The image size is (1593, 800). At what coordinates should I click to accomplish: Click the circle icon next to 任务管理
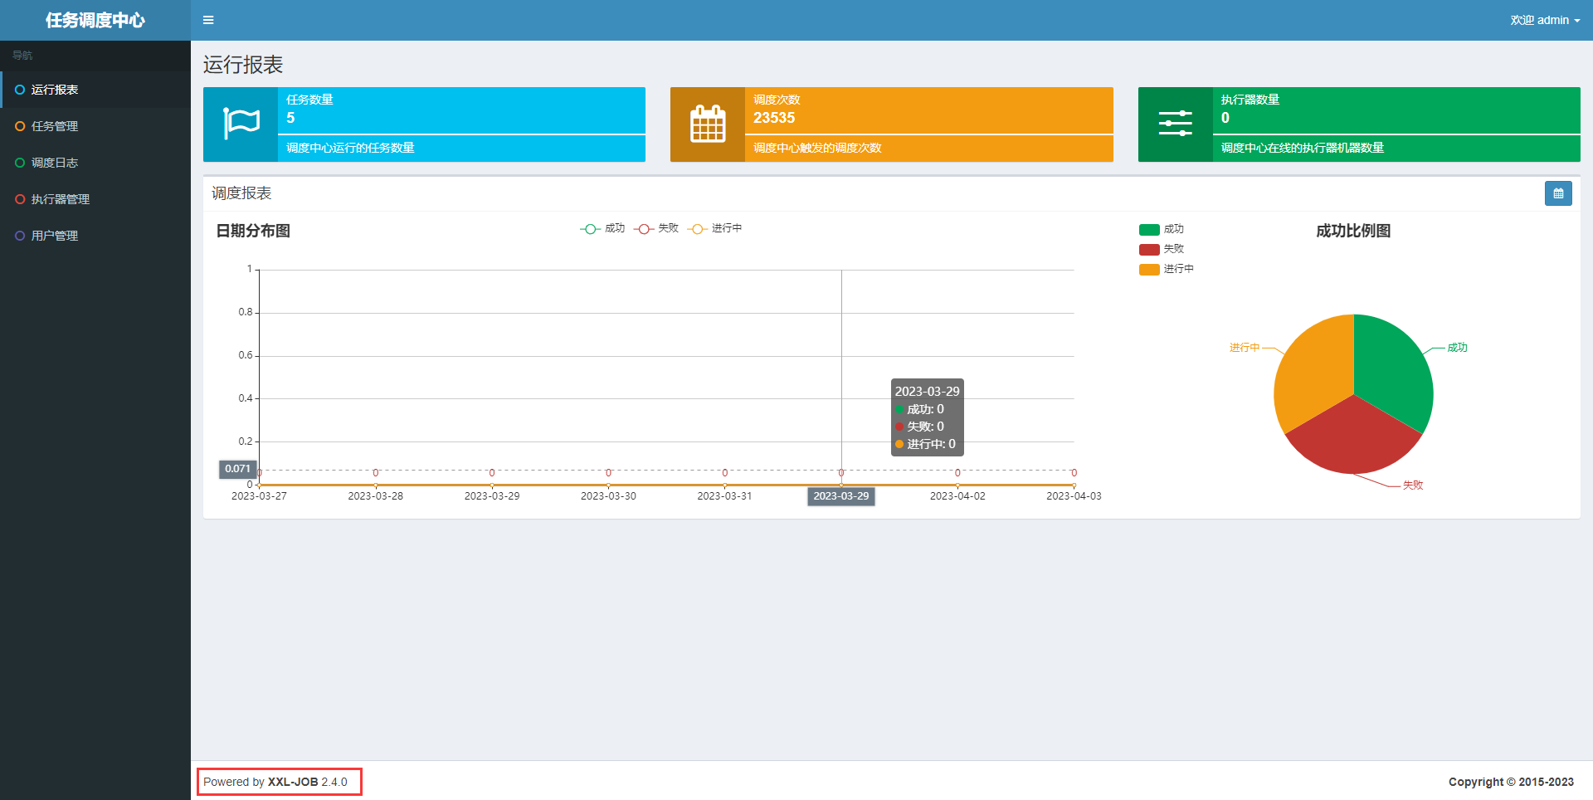coord(20,126)
